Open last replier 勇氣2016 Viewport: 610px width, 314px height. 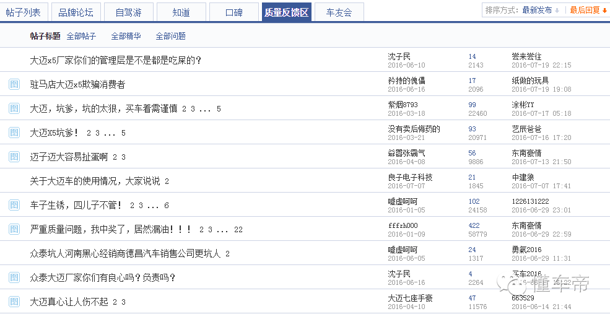pos(526,250)
